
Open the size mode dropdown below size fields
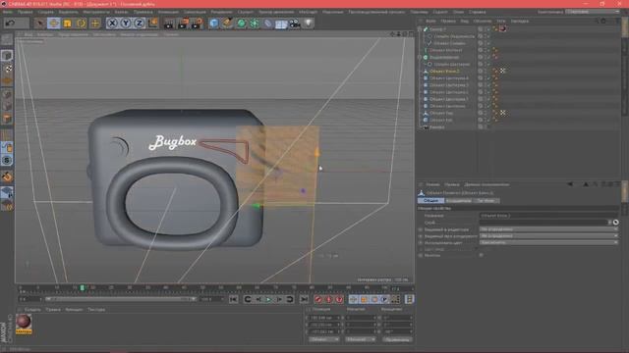point(360,339)
